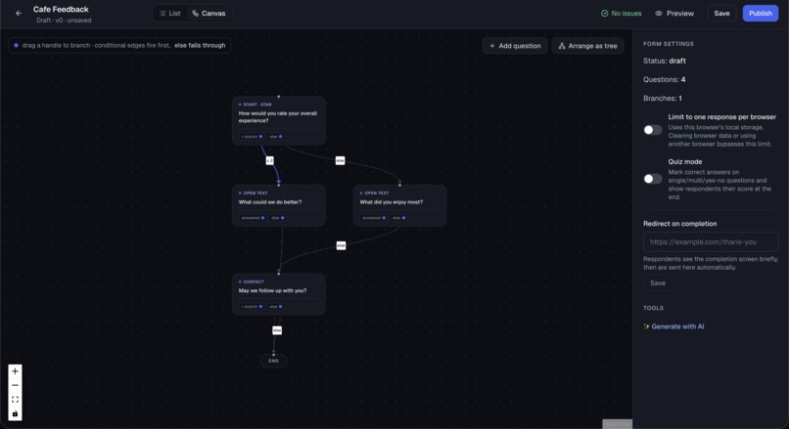Screen dimensions: 789x429
Task: Select the '≤ 2' conditional edge label
Action: point(270,160)
